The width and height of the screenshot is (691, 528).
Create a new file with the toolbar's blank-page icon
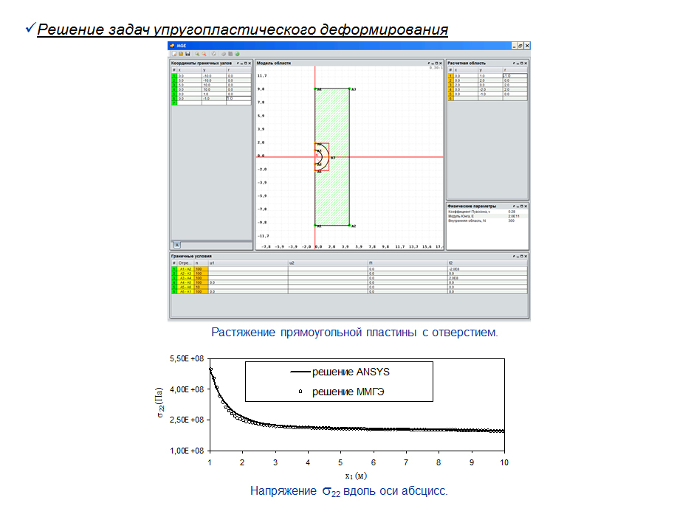coord(174,54)
